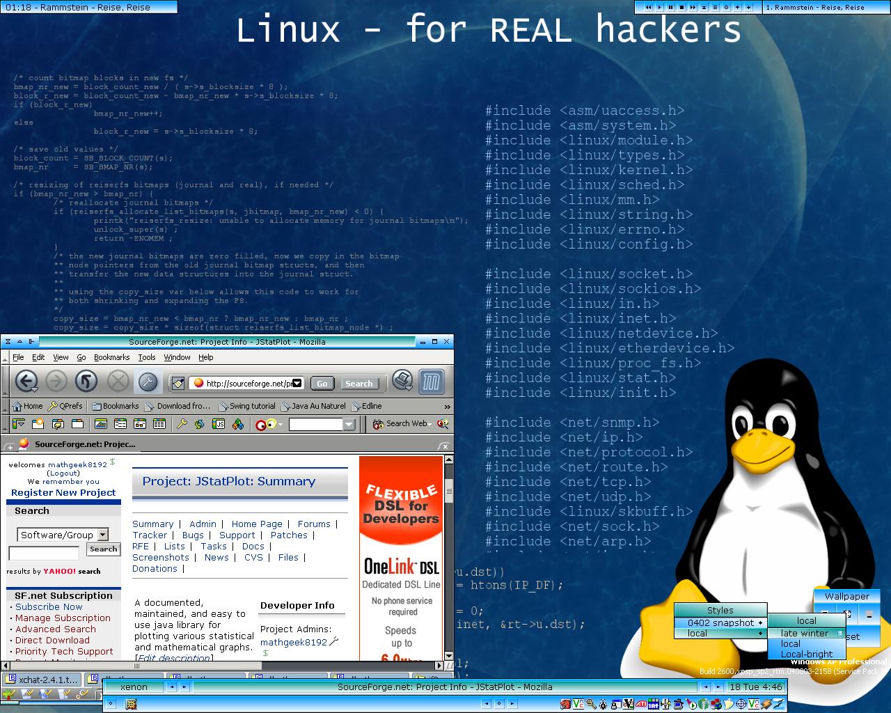Click Search button in Mozilla navigation bar
This screenshot has height=713, width=891.
(x=359, y=384)
